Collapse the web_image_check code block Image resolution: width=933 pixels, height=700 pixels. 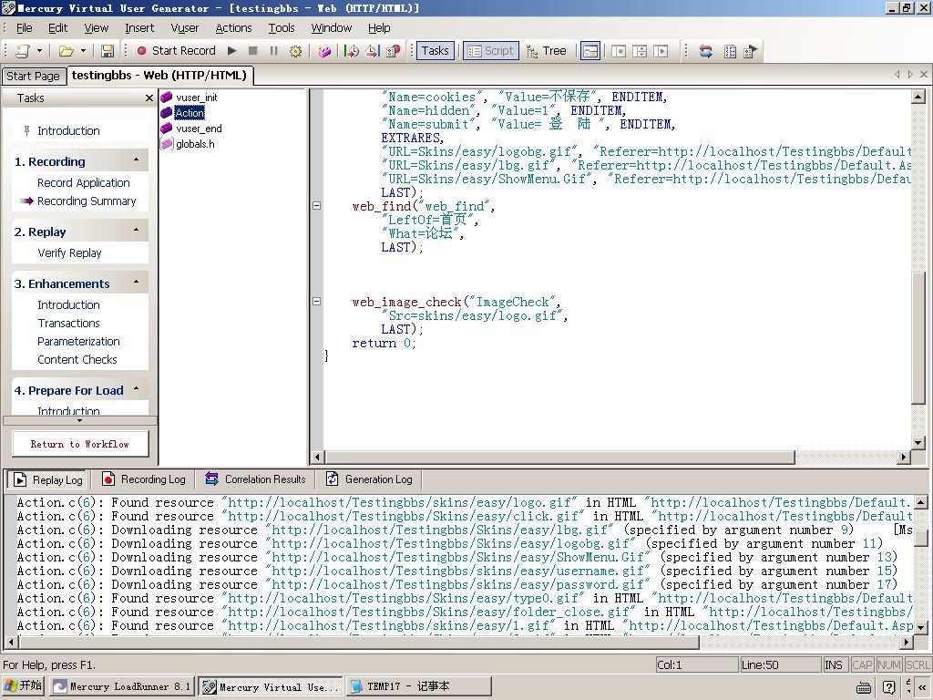point(316,302)
